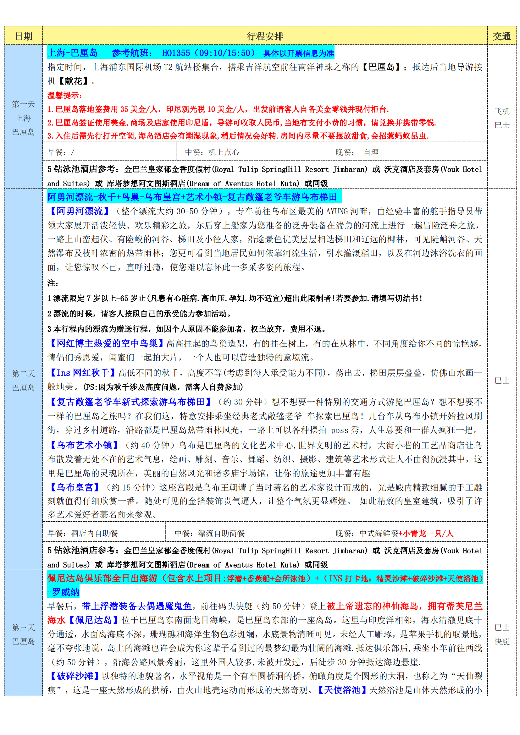
Task: Select the highlighted 阿勇河漂流-秋千+鸟巢 day heading
Action: pos(192,197)
